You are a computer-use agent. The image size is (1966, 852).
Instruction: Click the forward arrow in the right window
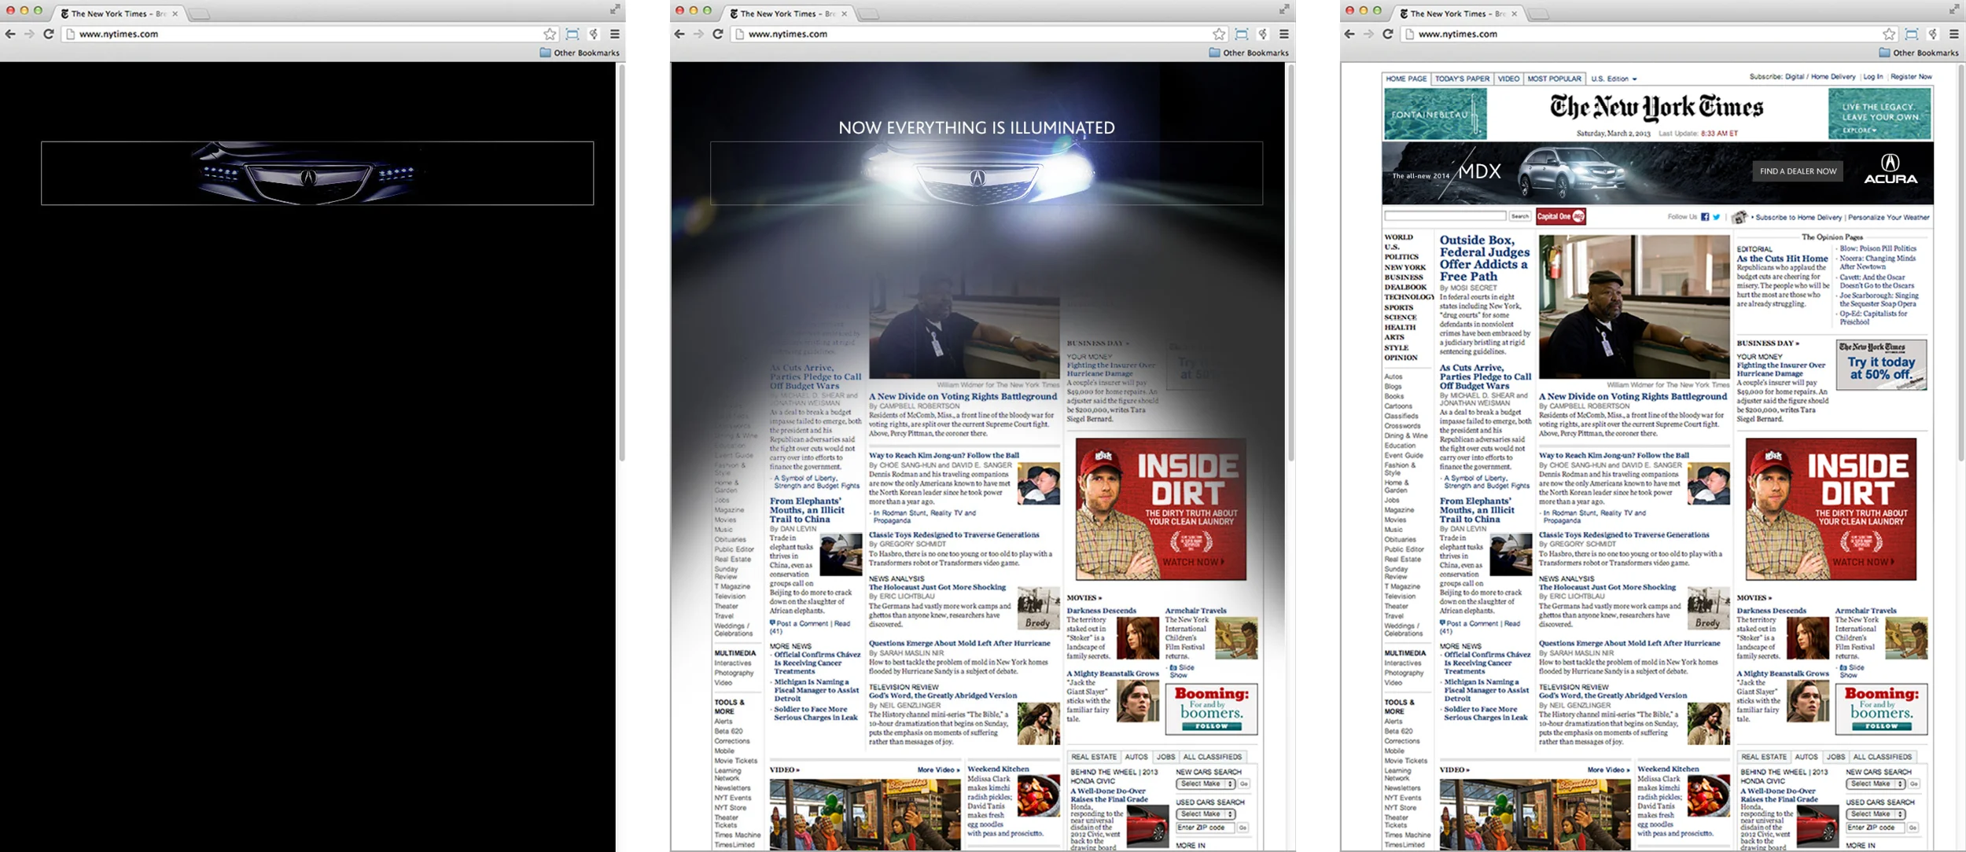point(1368,34)
